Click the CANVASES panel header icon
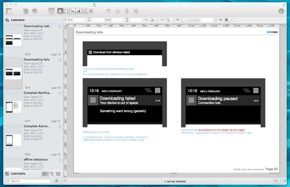This screenshot has width=290, height=187. tap(7, 20)
